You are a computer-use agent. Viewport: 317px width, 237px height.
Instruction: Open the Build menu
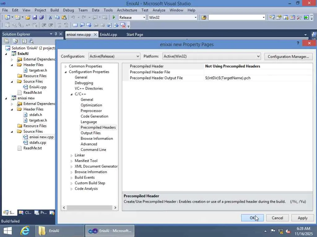point(54,10)
